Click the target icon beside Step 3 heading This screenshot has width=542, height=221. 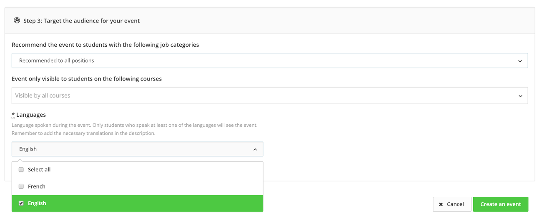click(17, 20)
